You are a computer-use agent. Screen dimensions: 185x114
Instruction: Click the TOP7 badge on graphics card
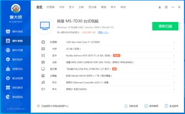click(x=117, y=56)
